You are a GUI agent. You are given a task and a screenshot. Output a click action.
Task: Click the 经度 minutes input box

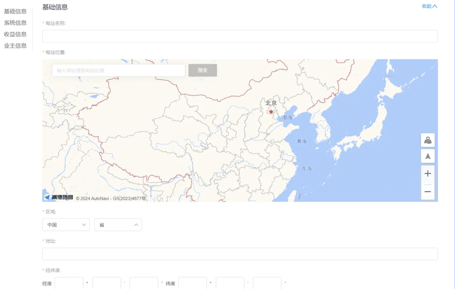[107, 283]
